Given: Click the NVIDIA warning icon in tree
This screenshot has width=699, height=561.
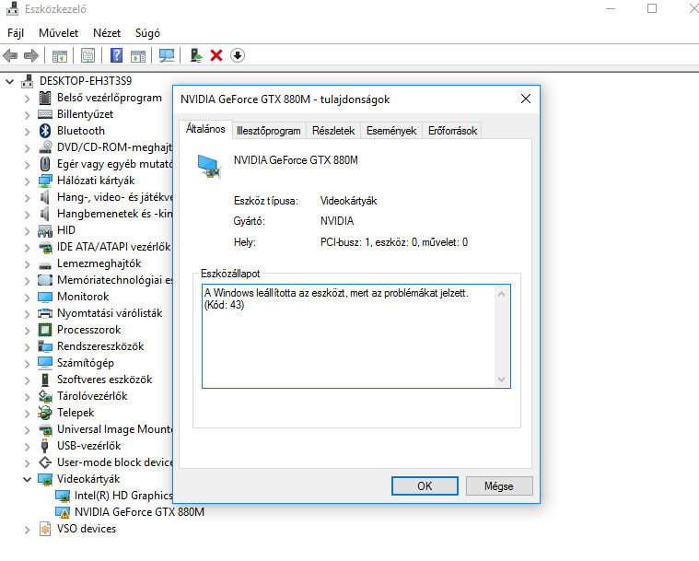Looking at the screenshot, I should pos(63,512).
